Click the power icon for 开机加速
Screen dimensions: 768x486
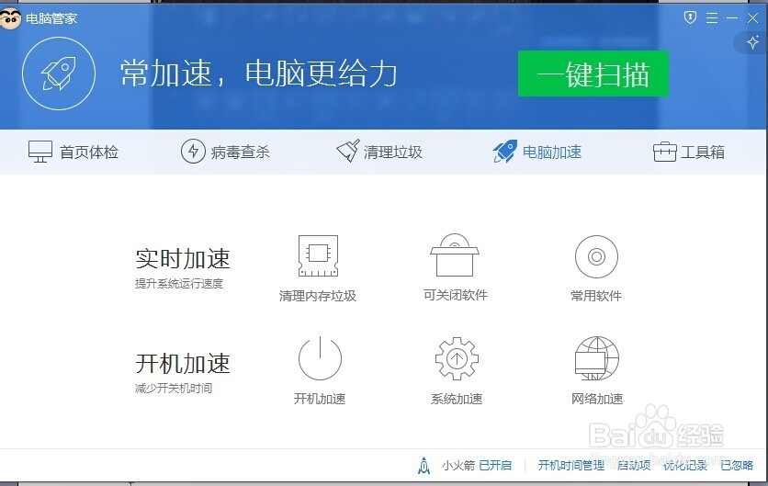[x=320, y=358]
